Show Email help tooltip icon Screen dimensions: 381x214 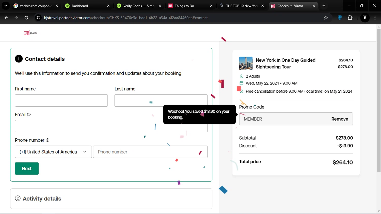pyautogui.click(x=29, y=114)
